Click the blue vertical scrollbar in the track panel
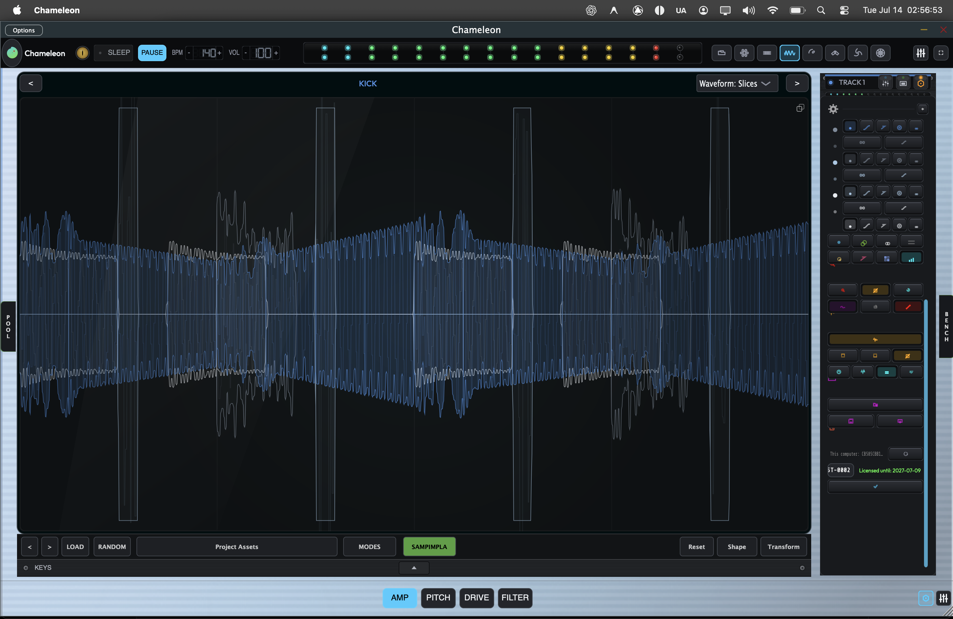953x619 pixels. tap(926, 433)
